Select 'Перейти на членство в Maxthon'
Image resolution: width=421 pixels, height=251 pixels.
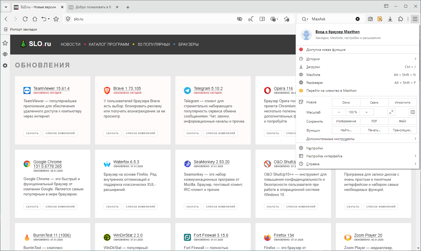click(x=357, y=91)
